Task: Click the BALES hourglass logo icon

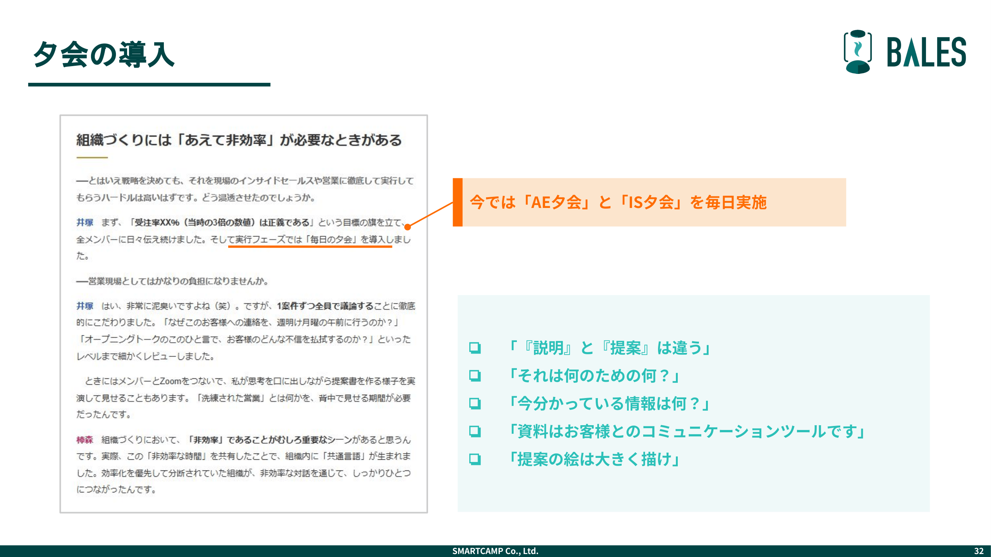Action: (858, 52)
